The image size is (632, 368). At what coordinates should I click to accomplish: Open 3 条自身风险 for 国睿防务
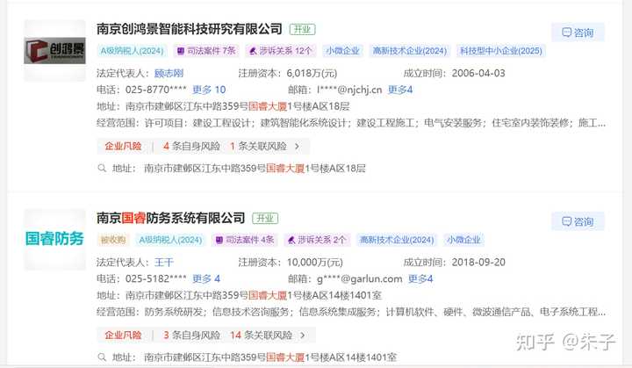[x=191, y=335]
